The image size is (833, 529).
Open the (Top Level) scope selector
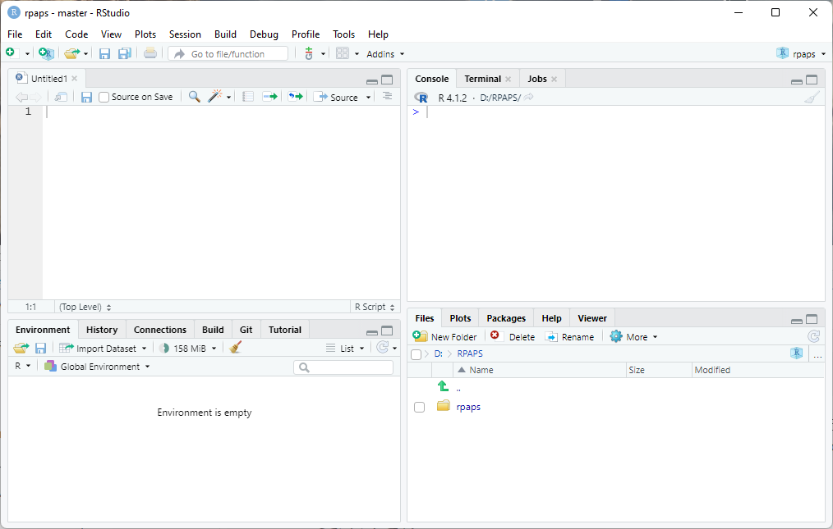coord(85,307)
